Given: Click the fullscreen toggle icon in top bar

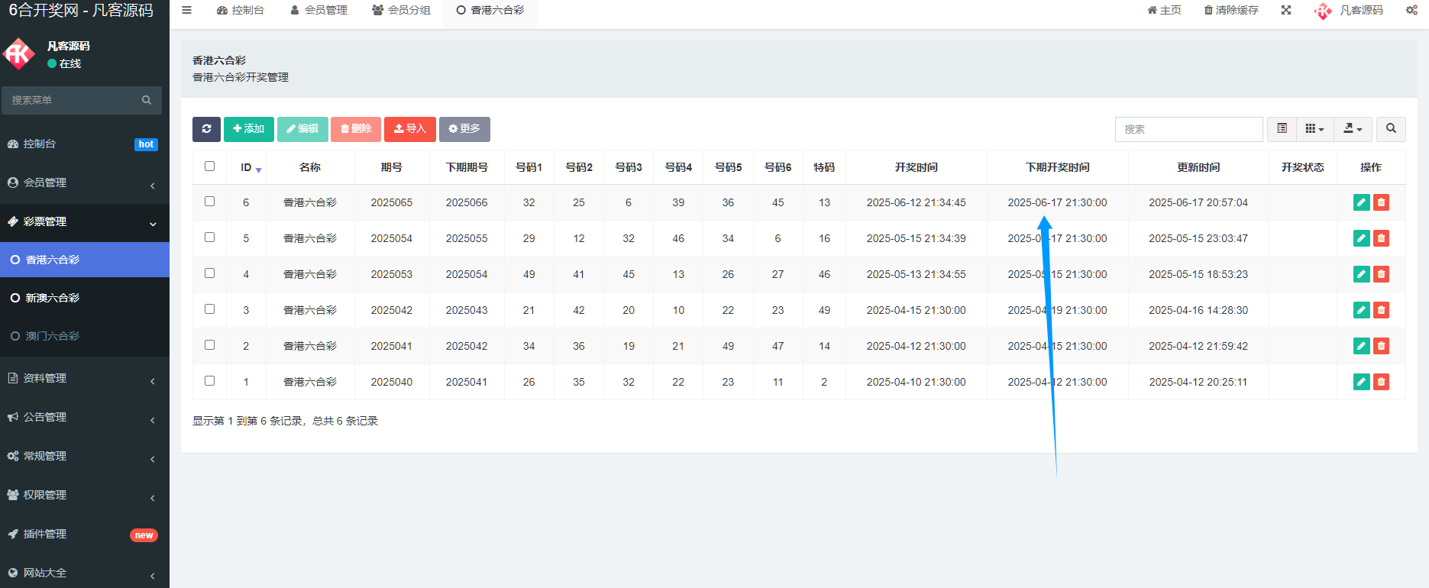Looking at the screenshot, I should pyautogui.click(x=1286, y=11).
